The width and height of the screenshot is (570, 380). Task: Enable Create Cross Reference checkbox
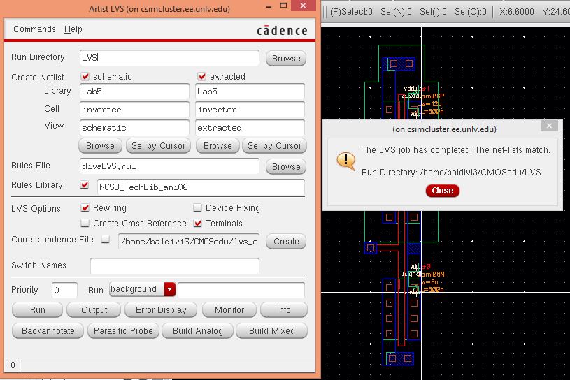tap(85, 224)
